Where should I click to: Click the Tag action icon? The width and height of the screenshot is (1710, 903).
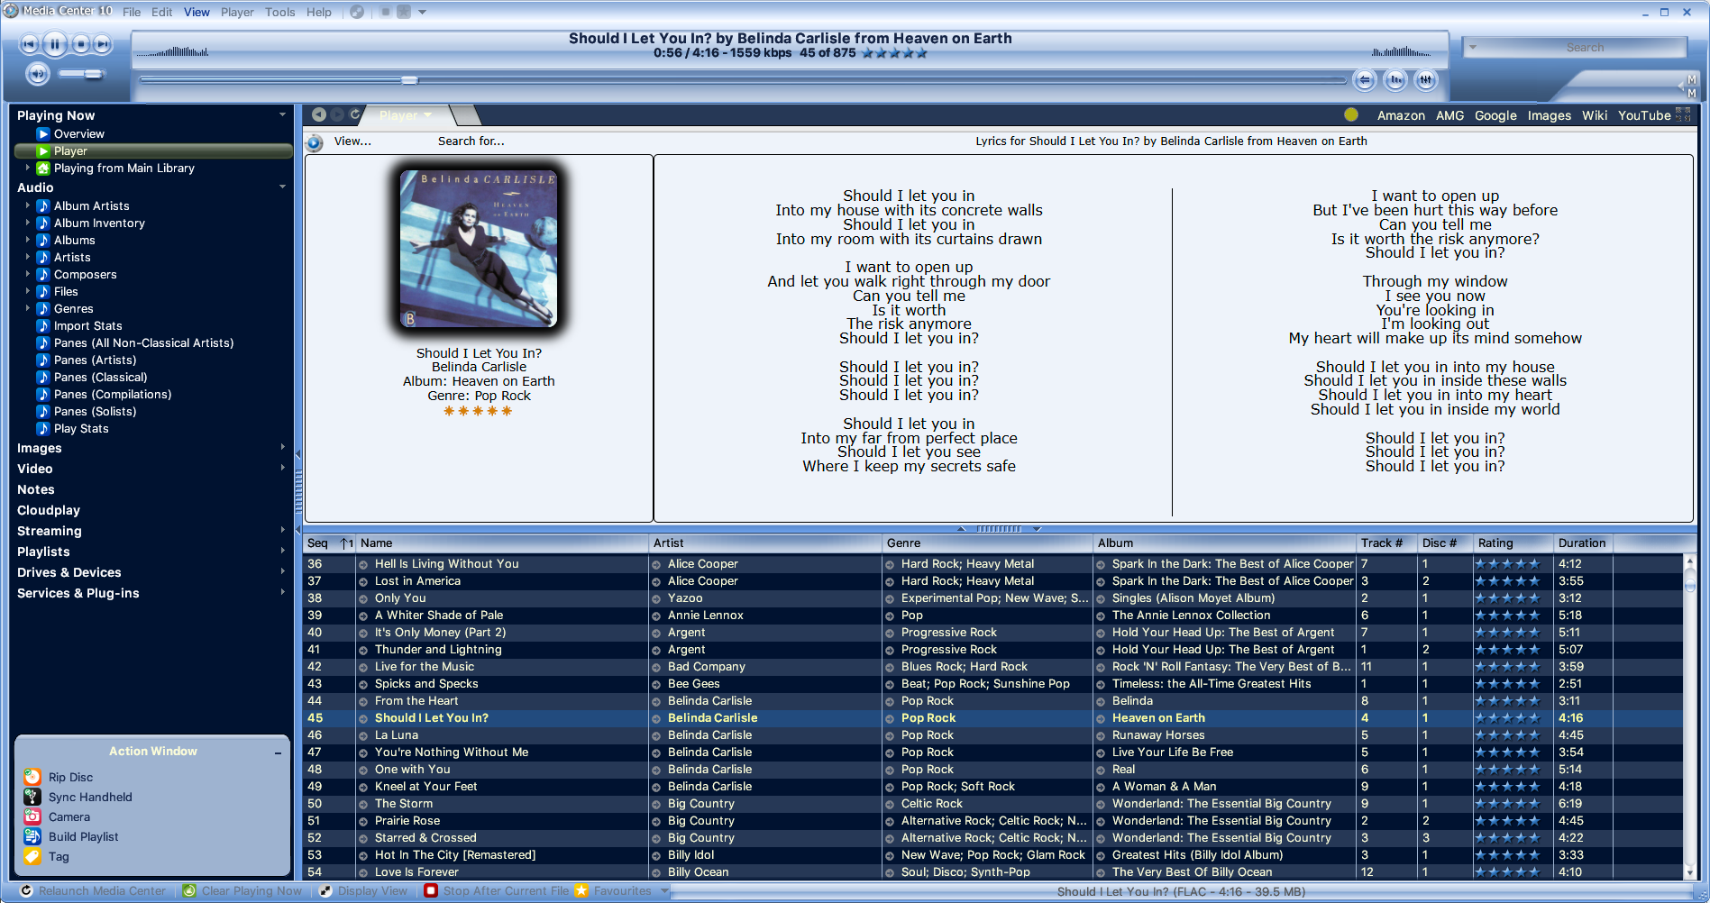point(32,856)
